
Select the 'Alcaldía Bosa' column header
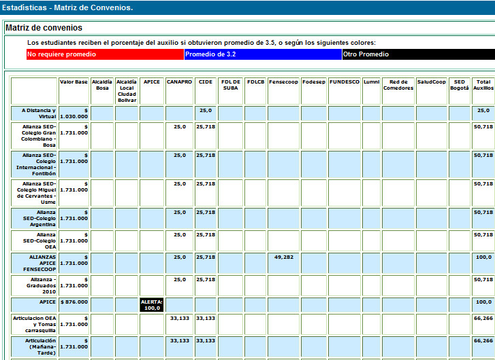coord(102,91)
